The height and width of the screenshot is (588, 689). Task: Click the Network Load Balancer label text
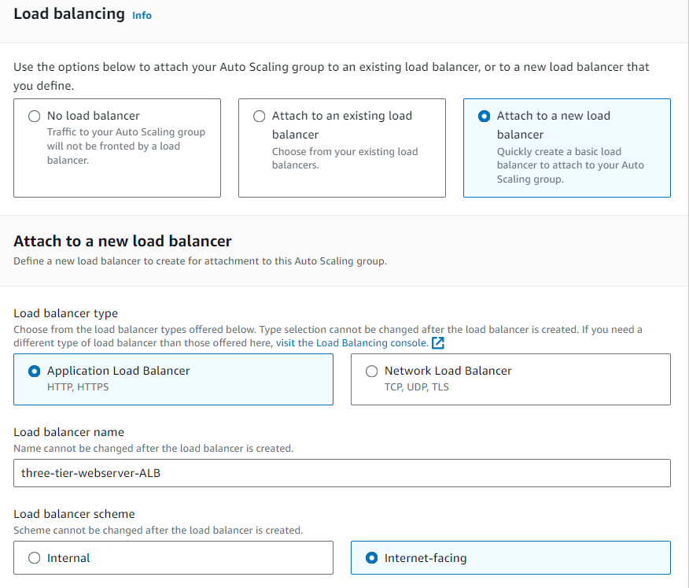(448, 371)
